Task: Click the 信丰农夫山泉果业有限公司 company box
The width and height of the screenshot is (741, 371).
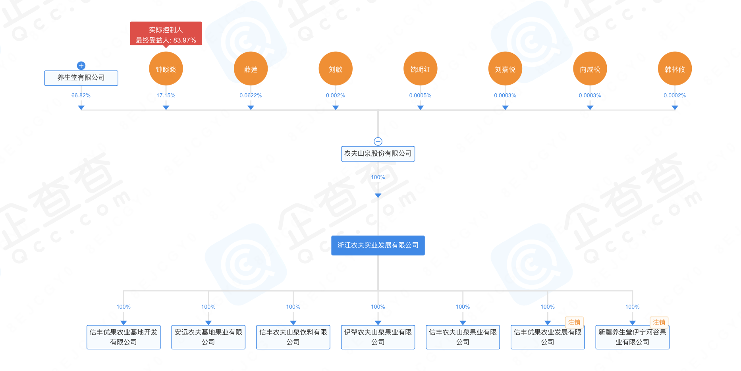Action: tap(463, 337)
